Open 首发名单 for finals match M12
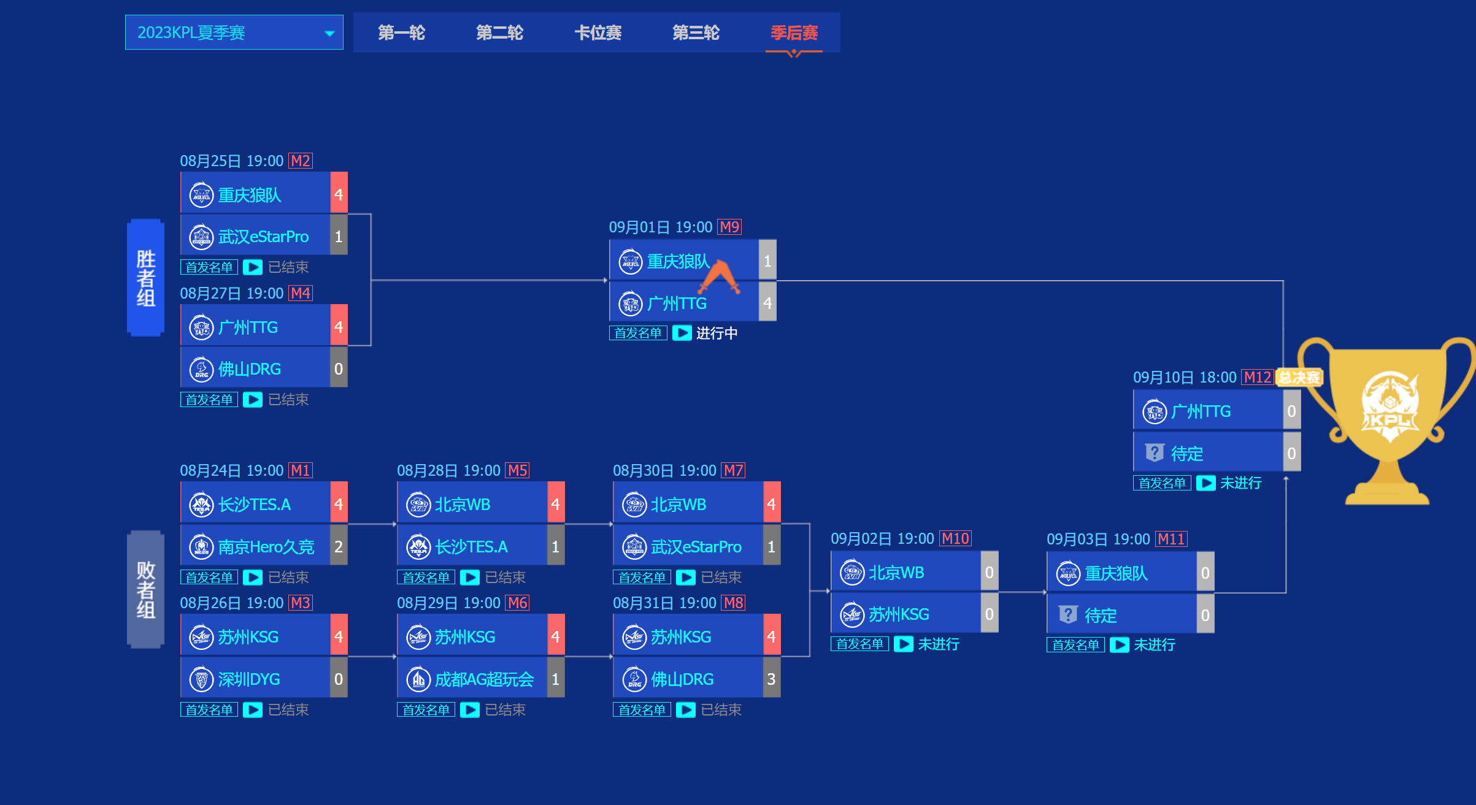 [x=1162, y=483]
